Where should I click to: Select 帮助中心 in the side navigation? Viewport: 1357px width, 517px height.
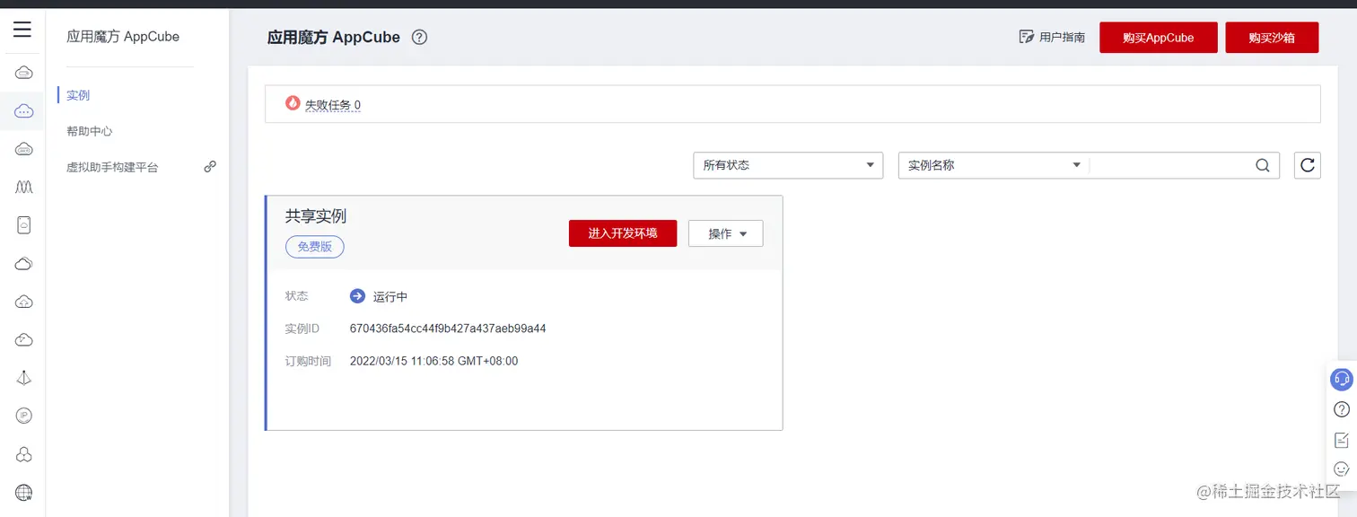[90, 131]
